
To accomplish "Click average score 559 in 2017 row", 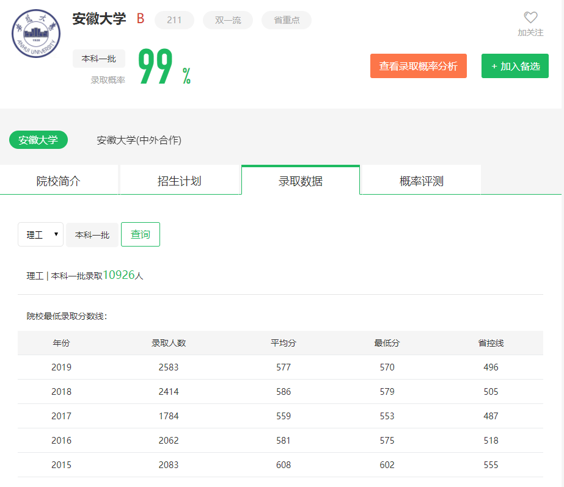I will click(x=284, y=416).
